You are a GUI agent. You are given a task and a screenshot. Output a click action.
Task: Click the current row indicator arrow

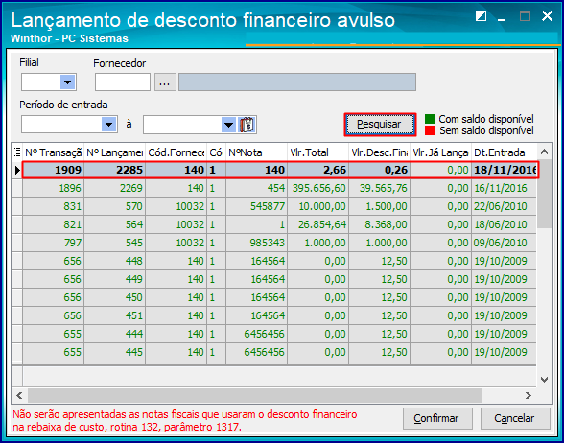(x=17, y=170)
